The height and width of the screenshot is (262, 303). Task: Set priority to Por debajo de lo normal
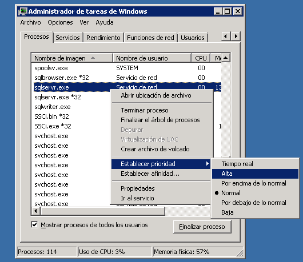(255, 203)
